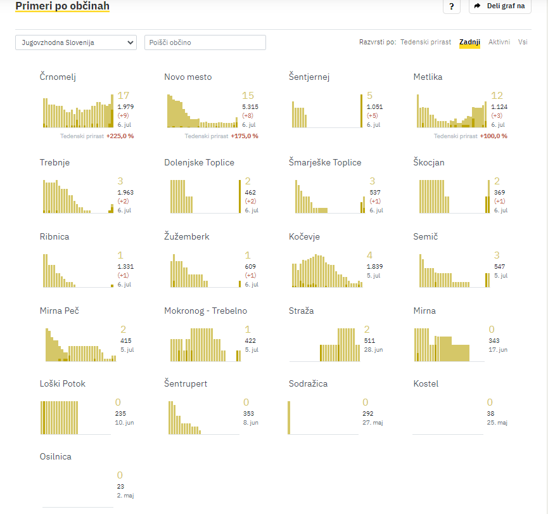This screenshot has width=548, height=514.
Task: Click the Kočevje bar chart
Action: click(x=327, y=271)
